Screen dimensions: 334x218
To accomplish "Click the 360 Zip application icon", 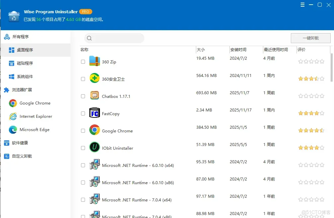I will pos(94,61).
